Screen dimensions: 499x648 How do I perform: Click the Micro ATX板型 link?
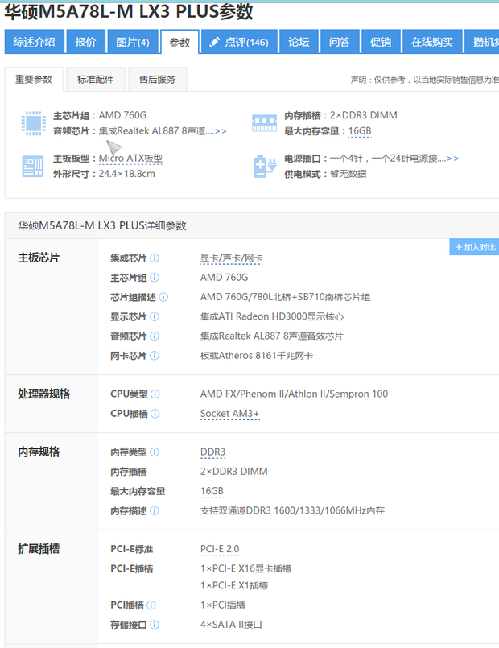(x=130, y=159)
